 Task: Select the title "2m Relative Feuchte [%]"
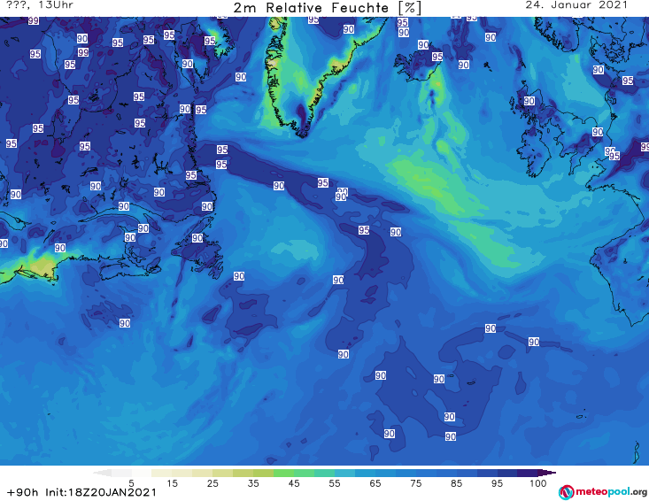click(x=328, y=8)
